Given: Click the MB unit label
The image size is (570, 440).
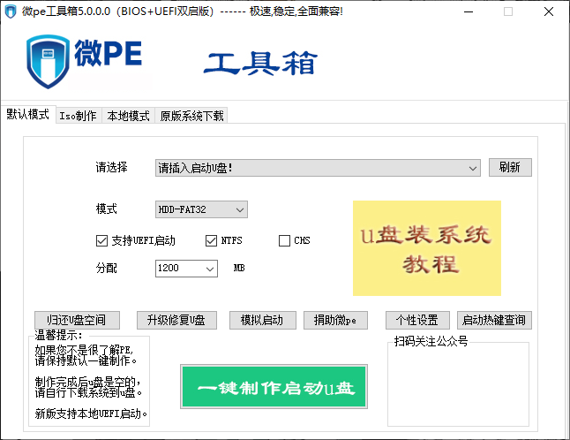Looking at the screenshot, I should point(239,269).
